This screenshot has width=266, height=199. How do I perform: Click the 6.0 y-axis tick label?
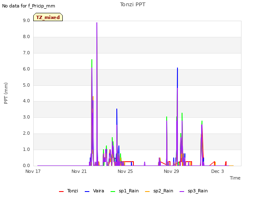26,69
